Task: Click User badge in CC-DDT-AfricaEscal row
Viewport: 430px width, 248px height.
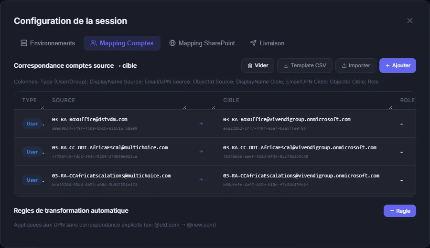Action: pyautogui.click(x=32, y=152)
